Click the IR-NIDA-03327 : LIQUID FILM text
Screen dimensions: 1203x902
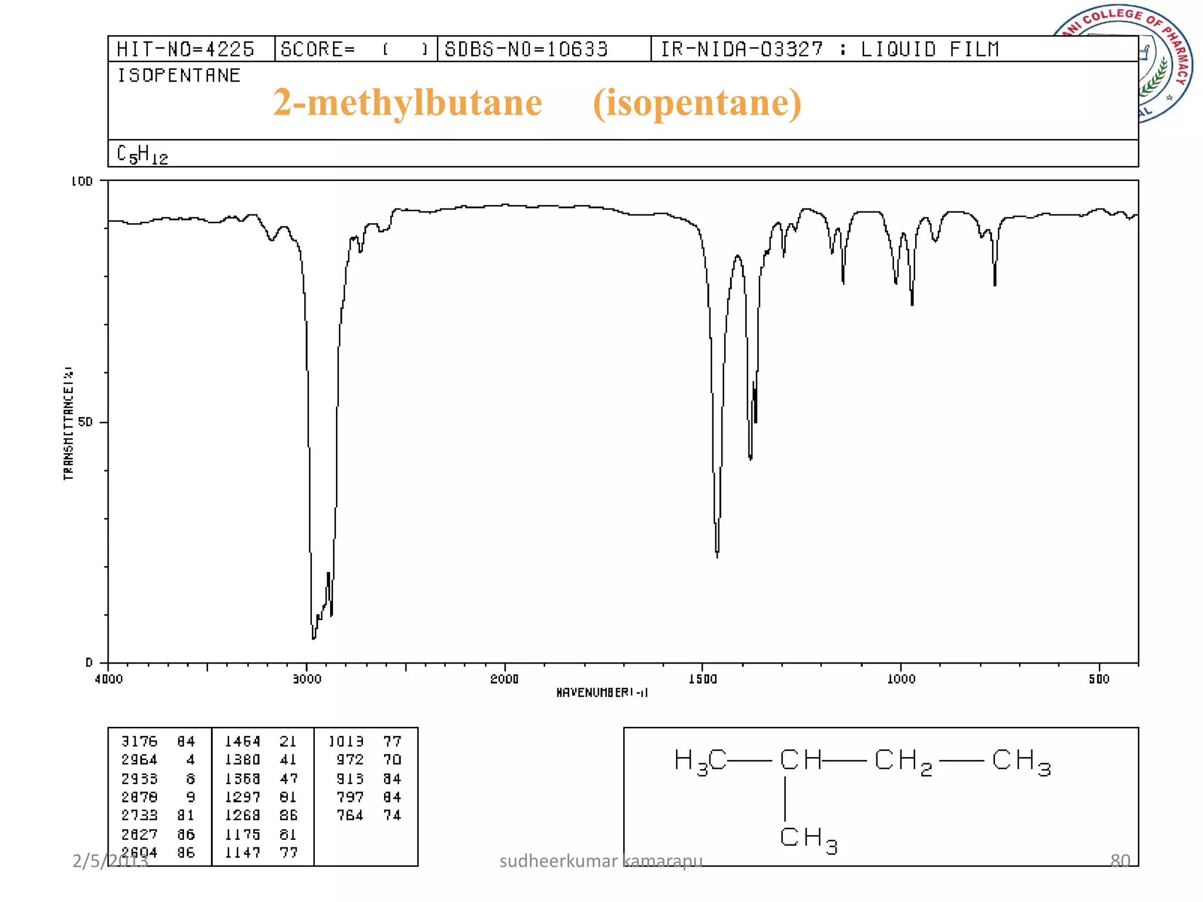click(830, 49)
